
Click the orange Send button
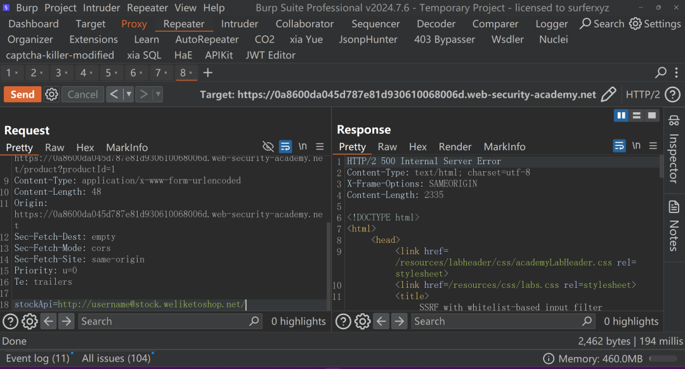[23, 94]
